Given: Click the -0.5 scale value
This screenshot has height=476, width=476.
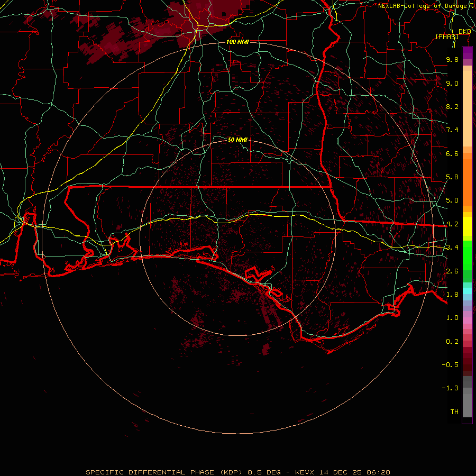Looking at the screenshot, I should click(450, 365).
